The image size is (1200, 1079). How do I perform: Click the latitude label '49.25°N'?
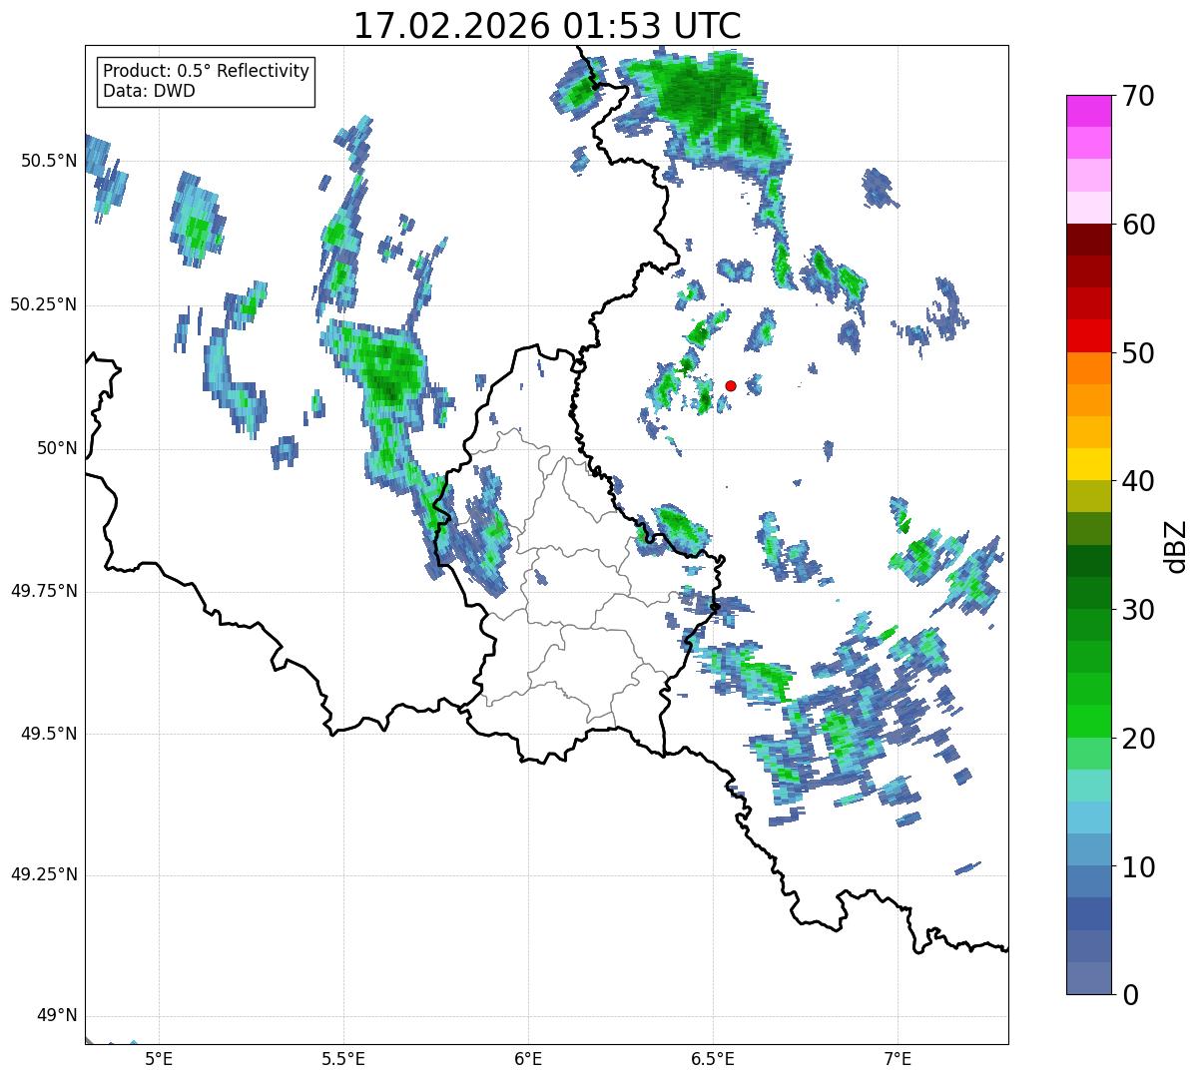click(x=44, y=874)
